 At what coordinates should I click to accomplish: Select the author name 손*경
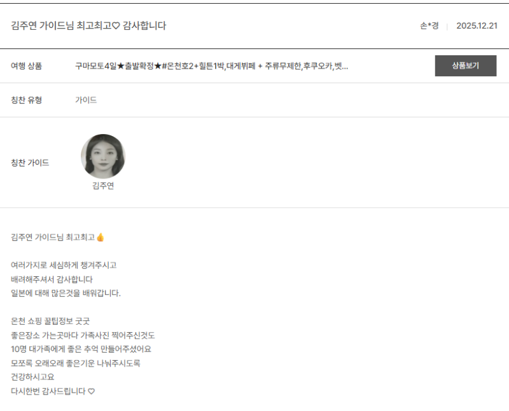click(x=429, y=26)
